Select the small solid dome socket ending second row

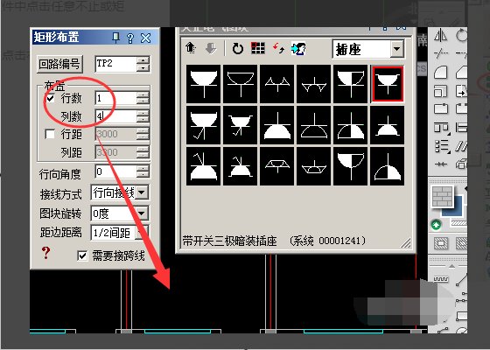388,125
